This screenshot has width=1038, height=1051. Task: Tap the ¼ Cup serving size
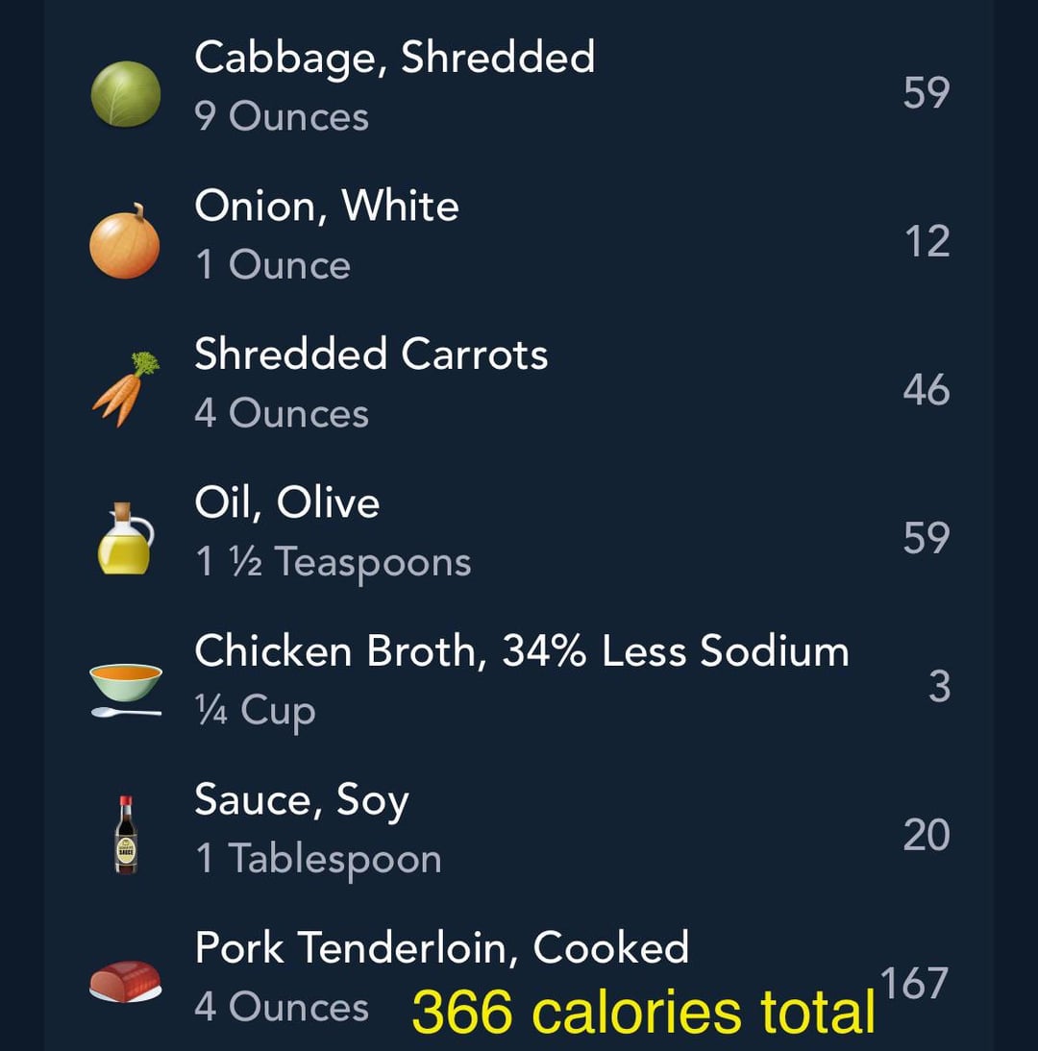255,711
